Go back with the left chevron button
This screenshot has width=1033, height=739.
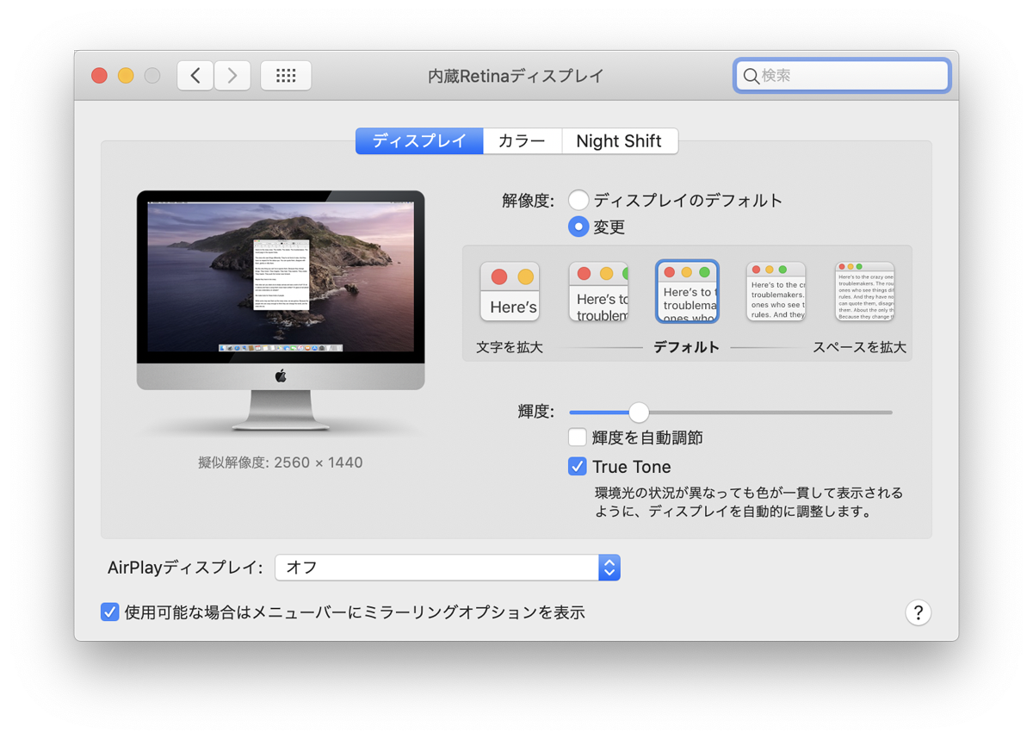(195, 76)
